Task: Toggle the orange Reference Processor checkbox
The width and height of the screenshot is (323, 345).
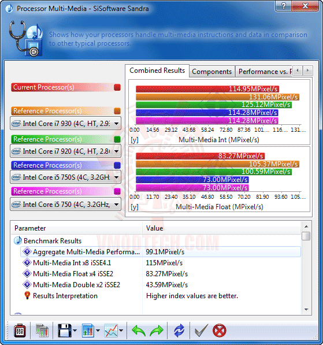Action: 117,111
